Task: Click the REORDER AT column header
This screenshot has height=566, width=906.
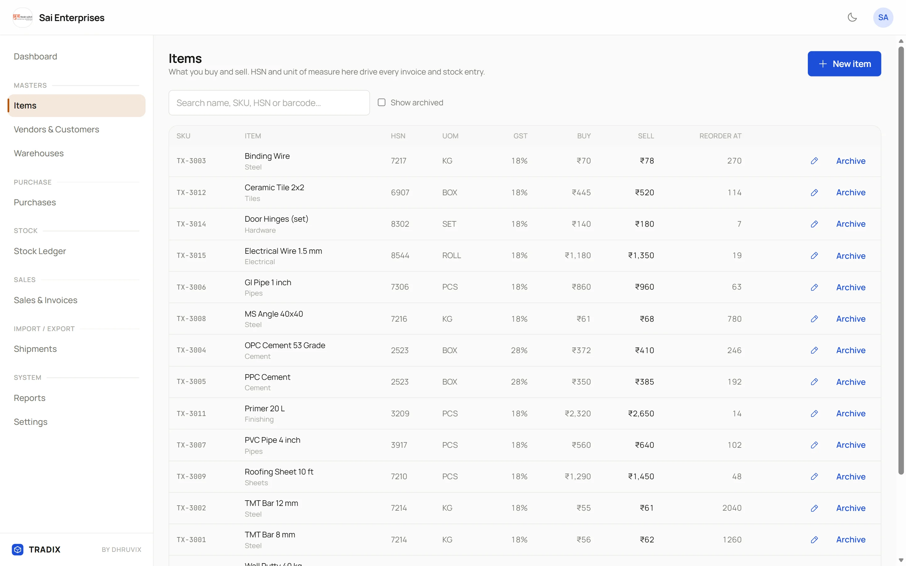Action: [x=720, y=136]
